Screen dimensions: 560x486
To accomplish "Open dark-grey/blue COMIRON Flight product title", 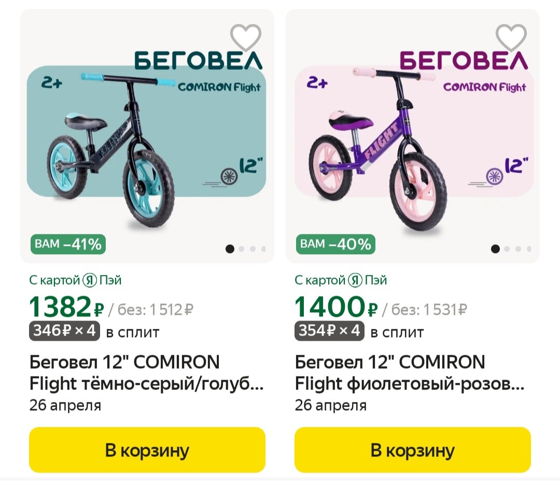I will 146,373.
